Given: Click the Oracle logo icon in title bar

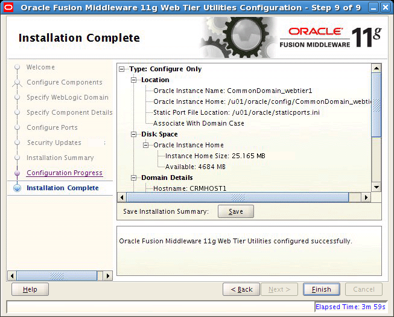Looking at the screenshot, I should (8, 7).
